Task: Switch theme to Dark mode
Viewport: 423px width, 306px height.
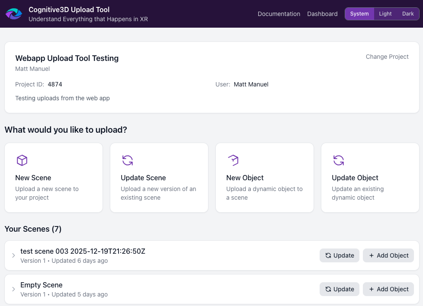Action: [x=407, y=13]
